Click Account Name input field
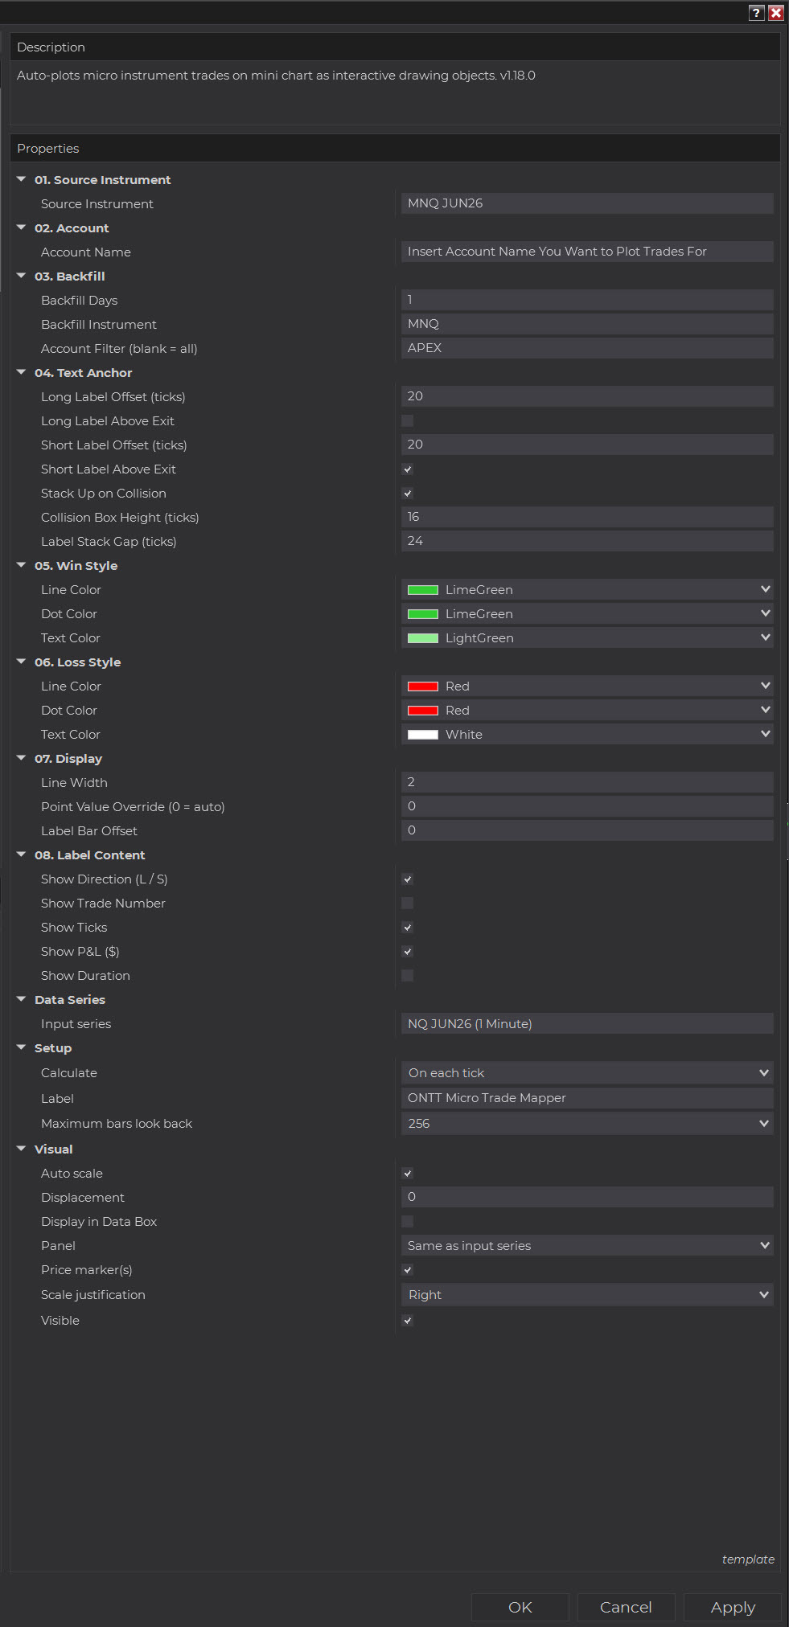Screen dimensions: 789x1627 pos(587,252)
